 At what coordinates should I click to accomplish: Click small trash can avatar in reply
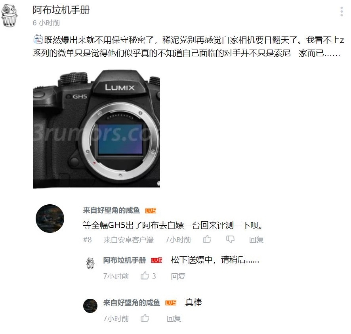coord(90,263)
